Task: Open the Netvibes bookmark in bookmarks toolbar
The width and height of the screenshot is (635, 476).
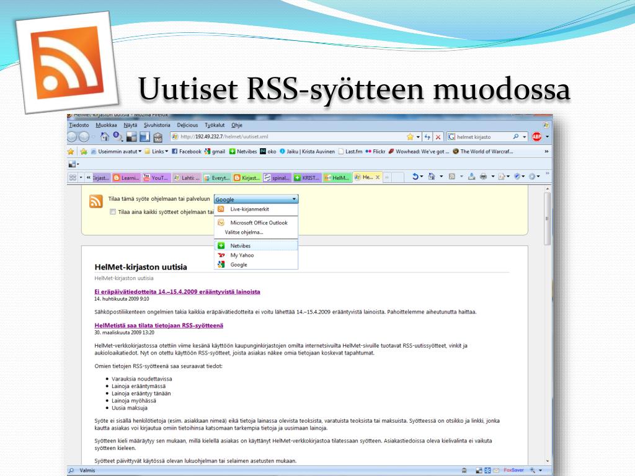Action: [x=243, y=151]
